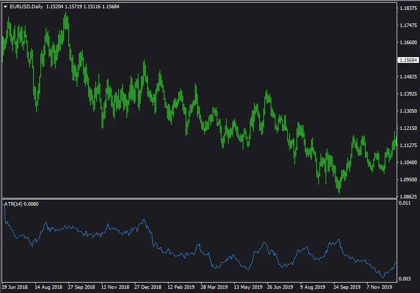Screen dimensions: 420x293
Task: Click OHLC values 1.15204 1.15719 1.15116 1.15684
Action: coord(83,7)
